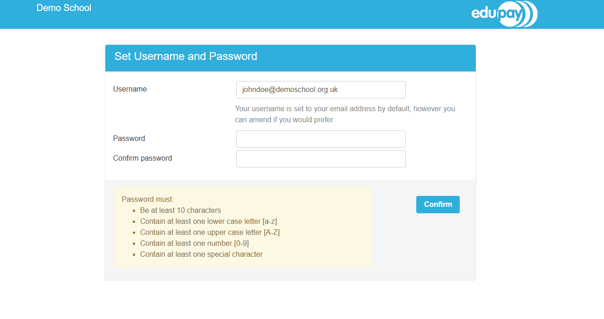
Task: Click the username default email helper text
Action: (x=345, y=114)
